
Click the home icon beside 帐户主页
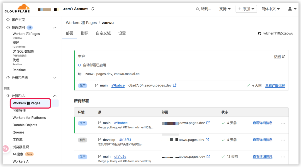tap(8, 20)
